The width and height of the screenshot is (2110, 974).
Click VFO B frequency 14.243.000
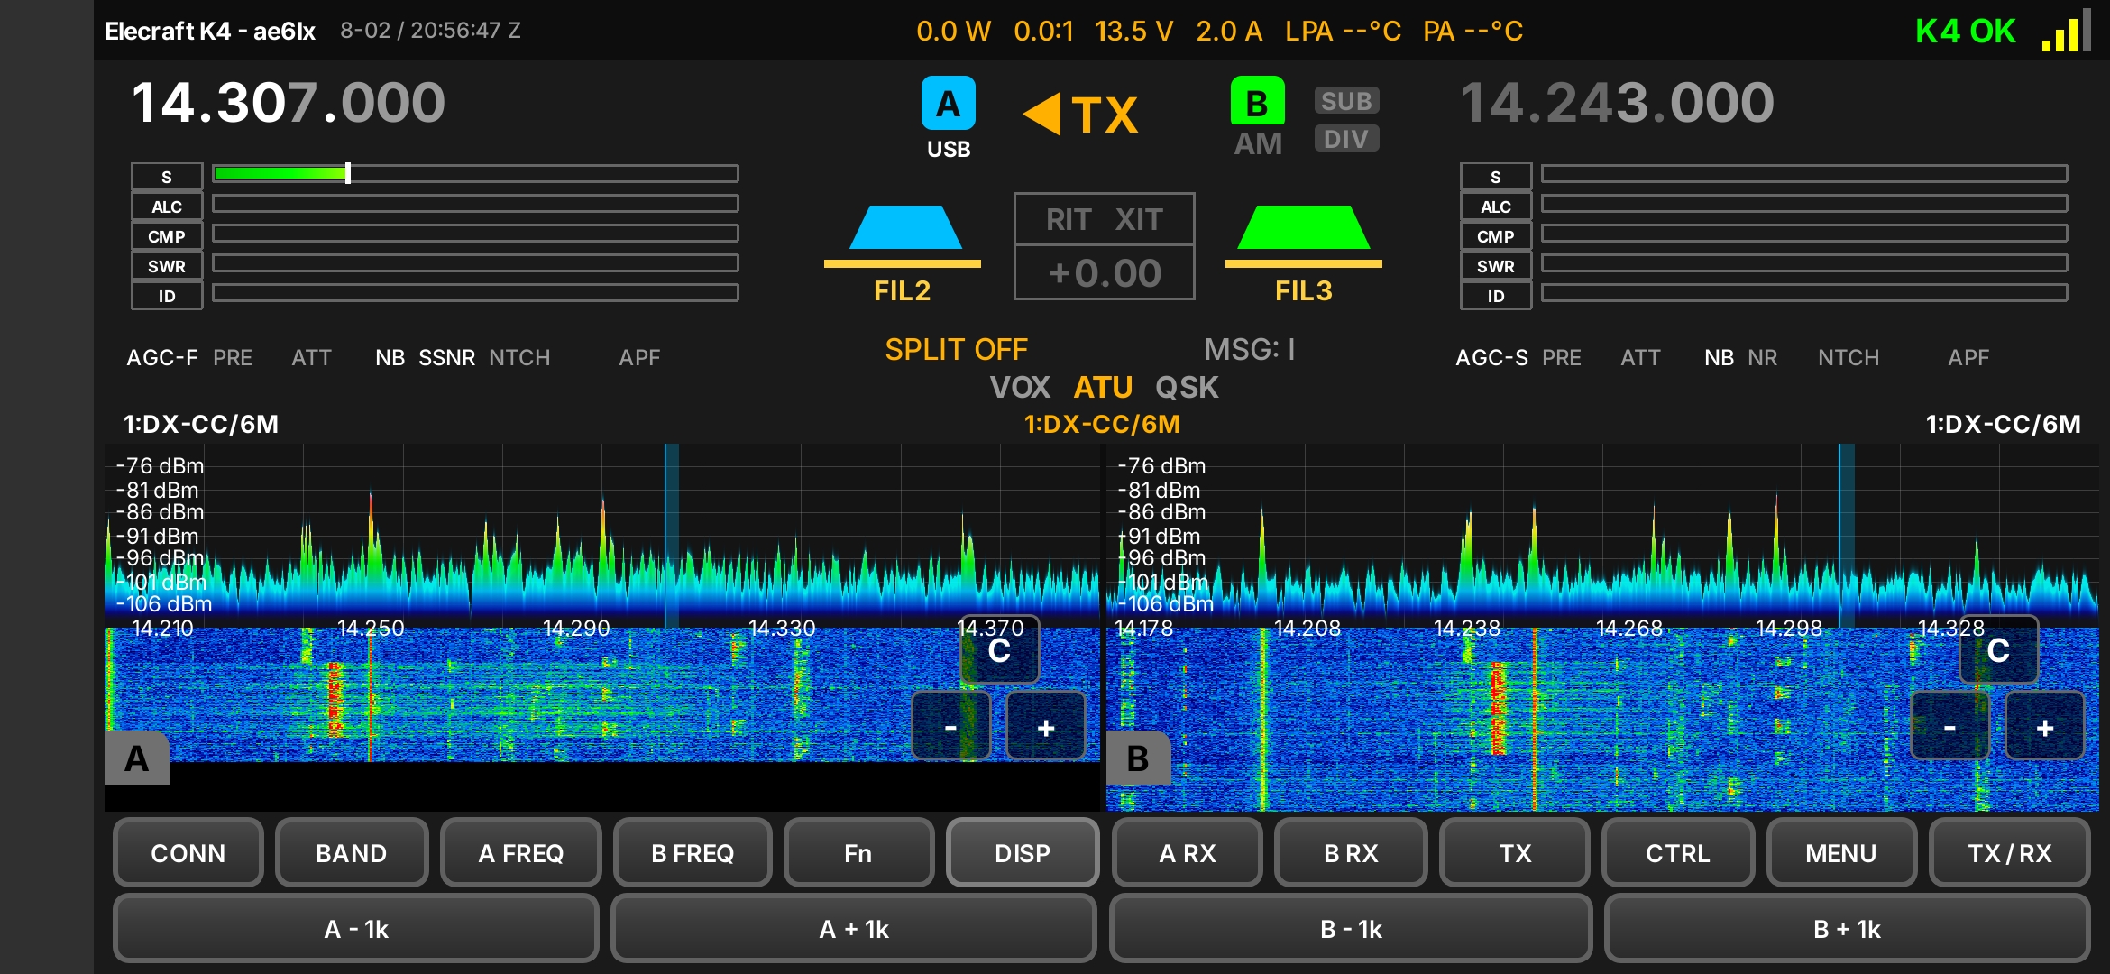click(1618, 102)
